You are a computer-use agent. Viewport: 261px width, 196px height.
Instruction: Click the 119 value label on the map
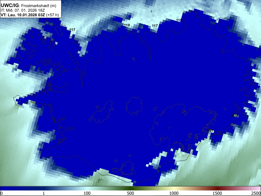pos(127,25)
